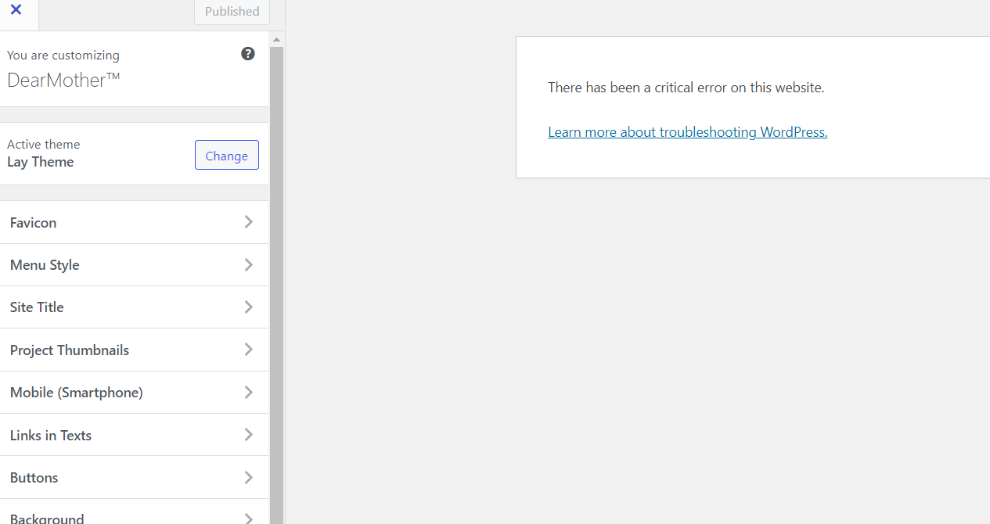Expand Buttons section using its chevron
This screenshot has width=990, height=524.
point(248,478)
